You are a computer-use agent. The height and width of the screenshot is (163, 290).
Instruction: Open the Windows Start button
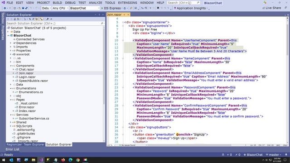[4, 160]
